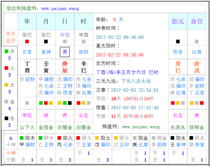Click the black square in the 胎元 column's 五行 row
210x166 pixels.
pyautogui.click(x=178, y=42)
